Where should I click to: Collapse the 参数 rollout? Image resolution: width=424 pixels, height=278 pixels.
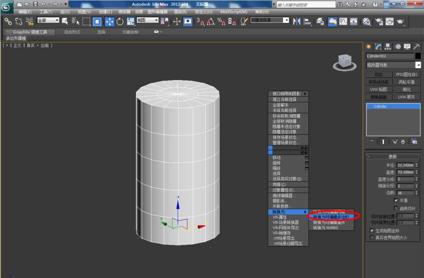[392, 157]
